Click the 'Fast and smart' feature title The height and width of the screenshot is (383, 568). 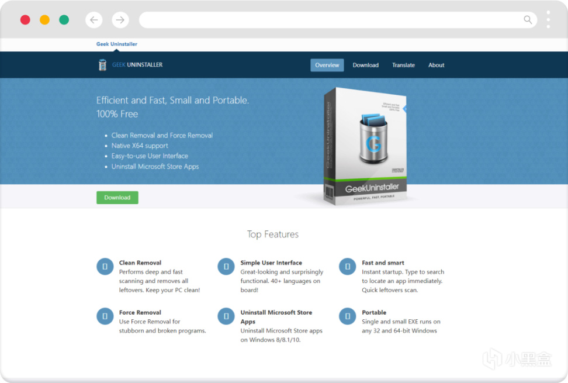[383, 263]
